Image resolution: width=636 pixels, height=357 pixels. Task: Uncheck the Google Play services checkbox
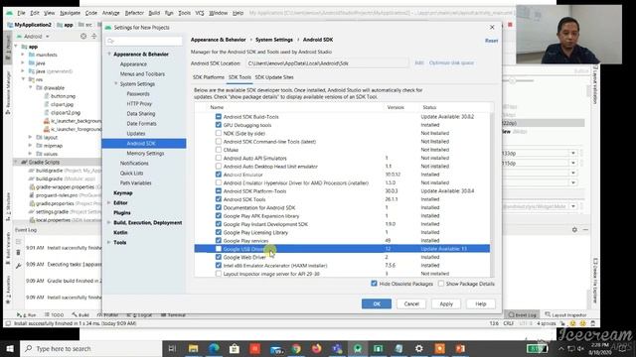[x=219, y=240]
